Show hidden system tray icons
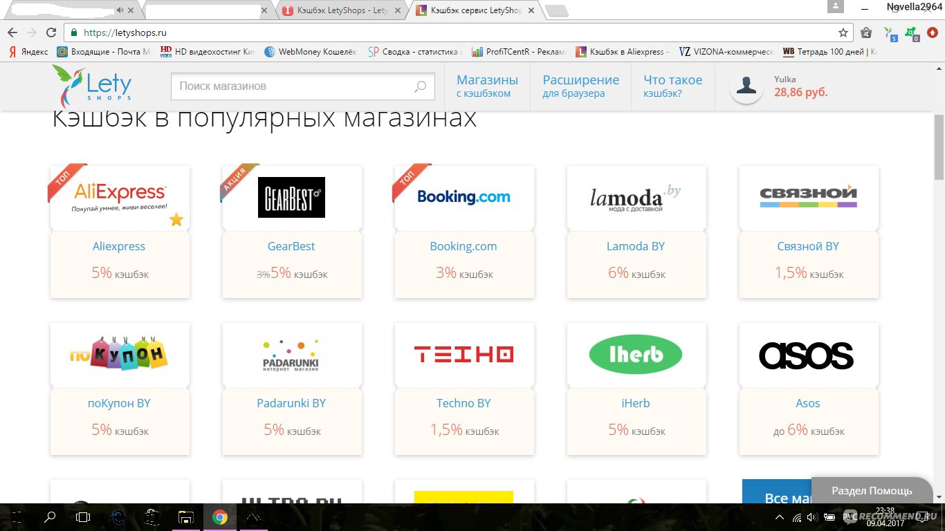Screen dimensions: 945x531 tap(780, 516)
